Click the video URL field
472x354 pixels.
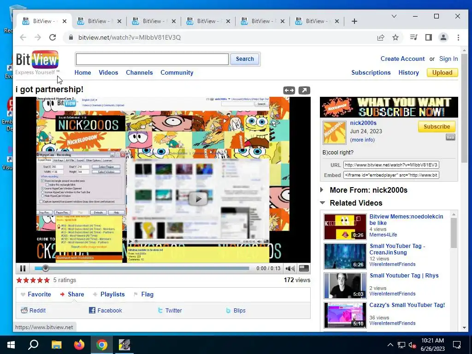point(391,165)
